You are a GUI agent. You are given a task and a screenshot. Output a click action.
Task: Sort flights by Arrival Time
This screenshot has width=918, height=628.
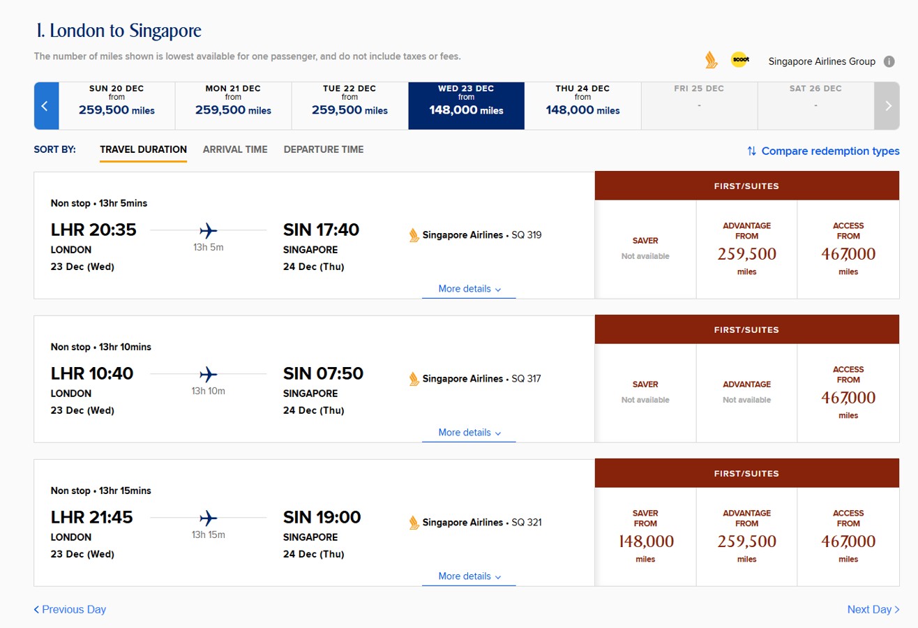235,149
